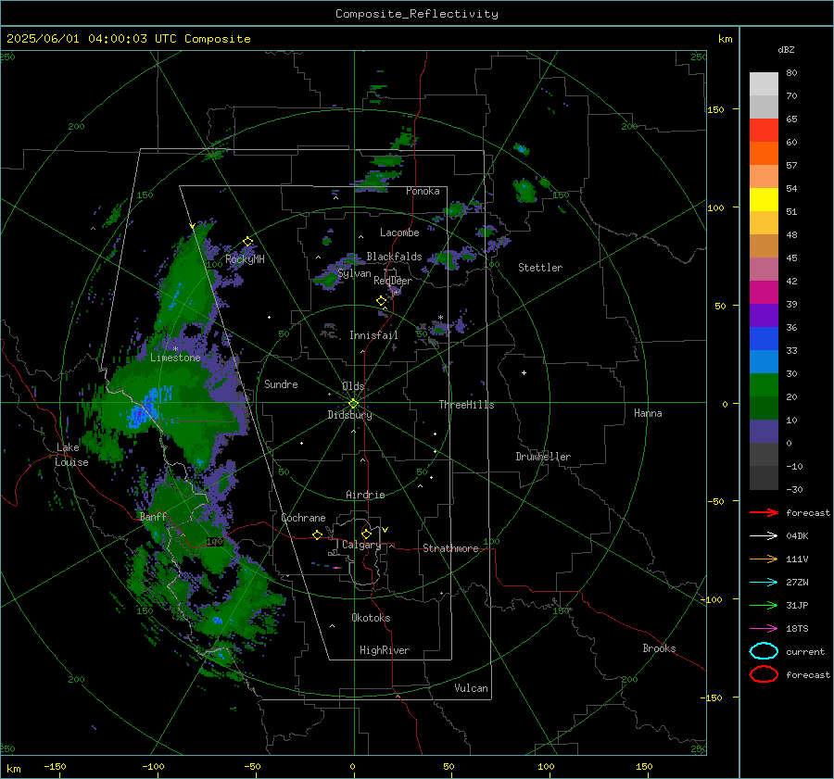This screenshot has height=779, width=834.
Task: Click the white plus marker west of Hanna
Action: tap(524, 372)
